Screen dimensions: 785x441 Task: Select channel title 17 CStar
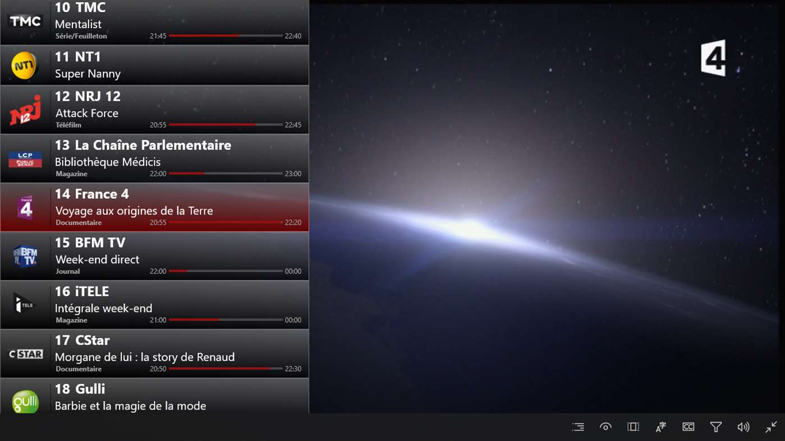82,340
